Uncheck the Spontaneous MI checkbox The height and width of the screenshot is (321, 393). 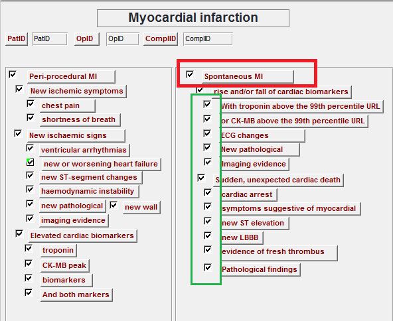coord(190,74)
